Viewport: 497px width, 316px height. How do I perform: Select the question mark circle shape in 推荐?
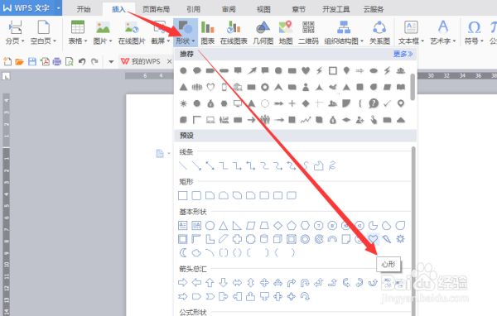pos(374,103)
